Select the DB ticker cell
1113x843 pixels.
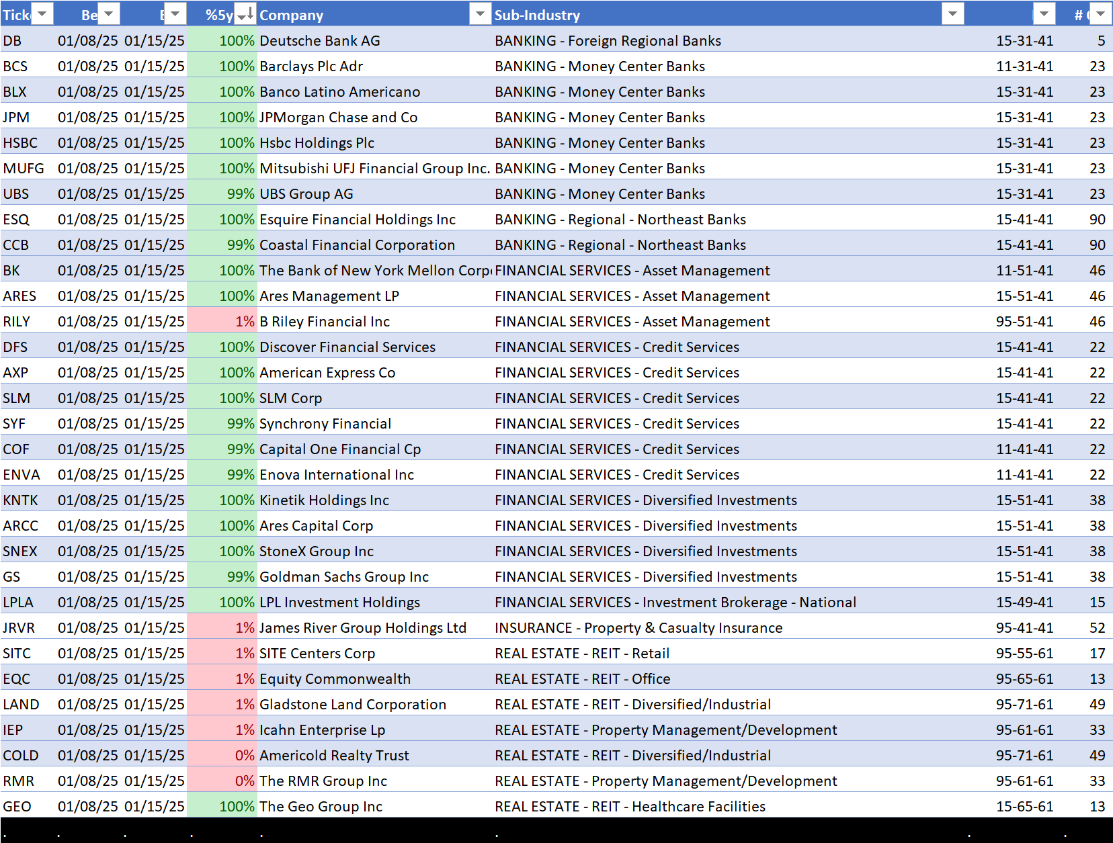[x=28, y=41]
